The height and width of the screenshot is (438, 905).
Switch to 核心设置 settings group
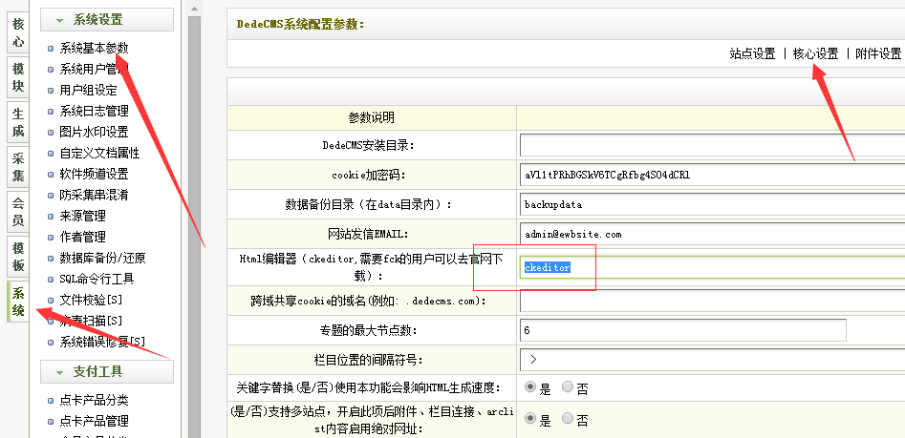(x=815, y=54)
